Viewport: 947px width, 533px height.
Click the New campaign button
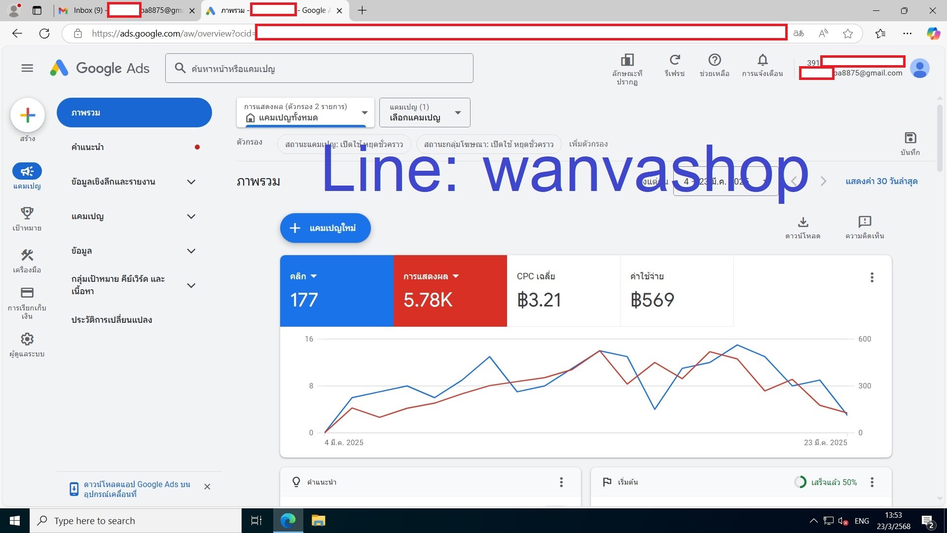click(325, 228)
